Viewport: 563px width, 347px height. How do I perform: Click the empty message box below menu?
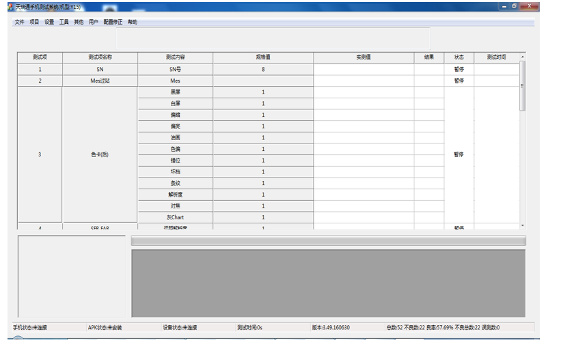click(x=273, y=38)
